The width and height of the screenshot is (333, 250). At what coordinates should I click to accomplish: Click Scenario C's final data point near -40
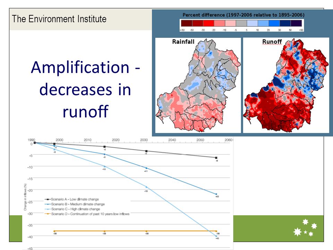(216, 236)
